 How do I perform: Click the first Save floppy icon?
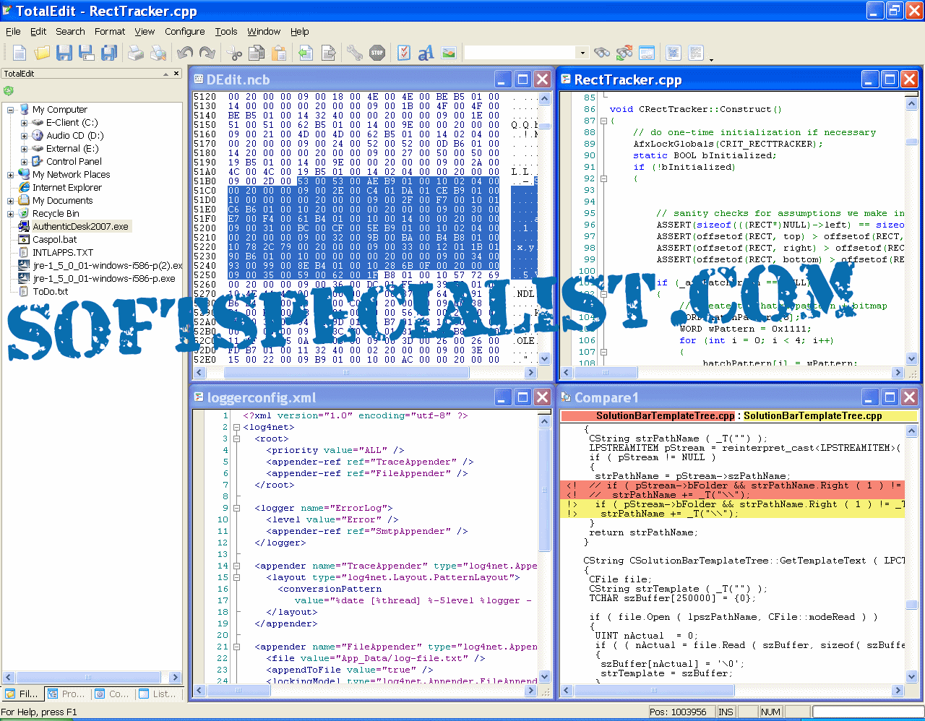(64, 53)
